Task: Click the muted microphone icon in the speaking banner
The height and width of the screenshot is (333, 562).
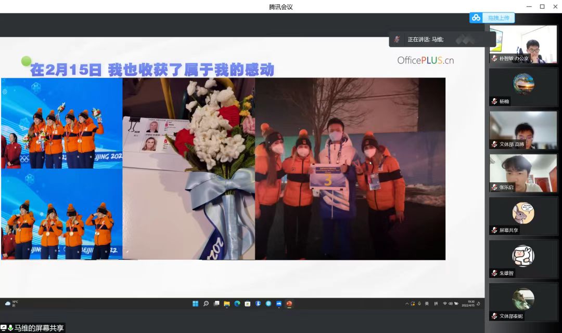Action: click(397, 39)
